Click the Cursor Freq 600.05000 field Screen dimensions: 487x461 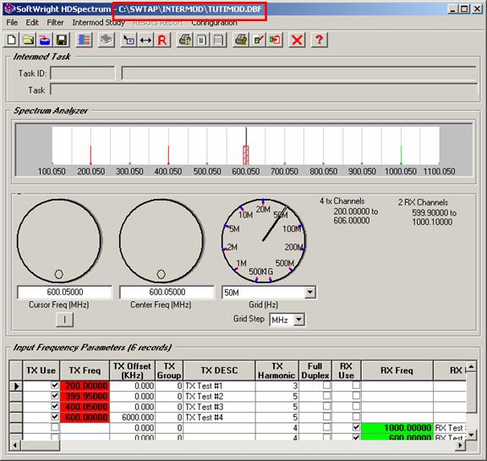pyautogui.click(x=64, y=293)
